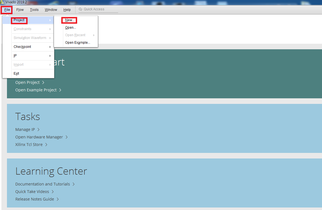Expand the Project submenu arrow

[50, 20]
